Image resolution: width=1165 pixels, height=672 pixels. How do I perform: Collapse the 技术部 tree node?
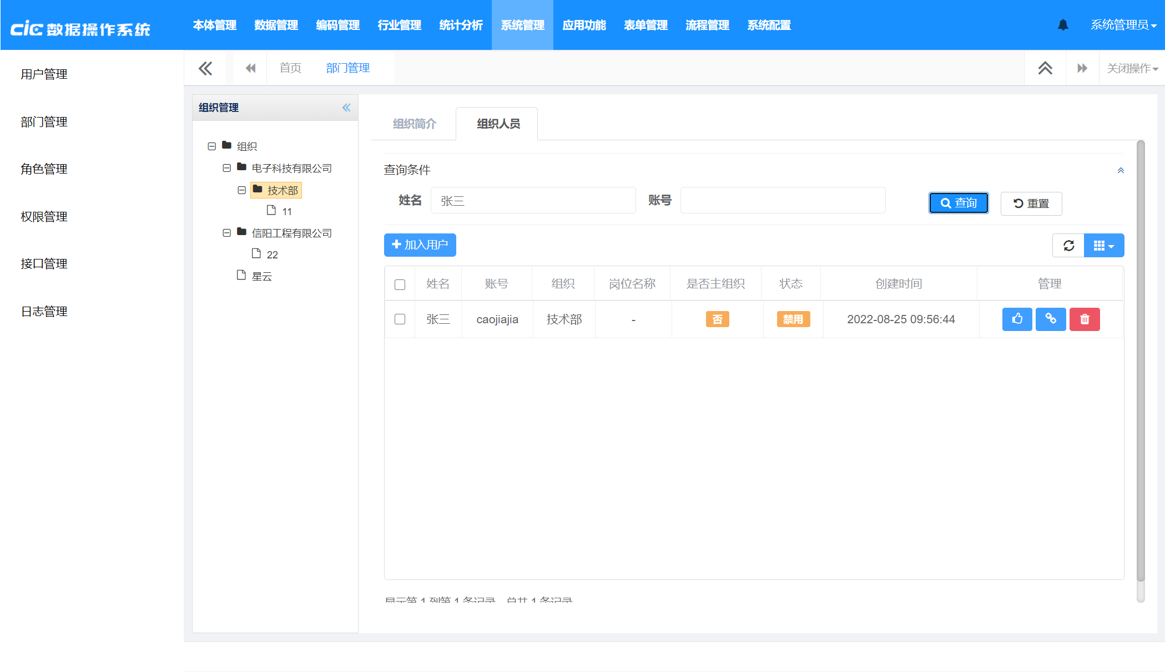tap(241, 190)
